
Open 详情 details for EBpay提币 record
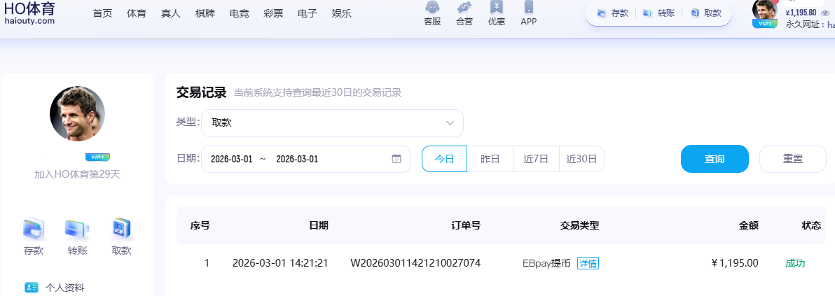pos(588,264)
